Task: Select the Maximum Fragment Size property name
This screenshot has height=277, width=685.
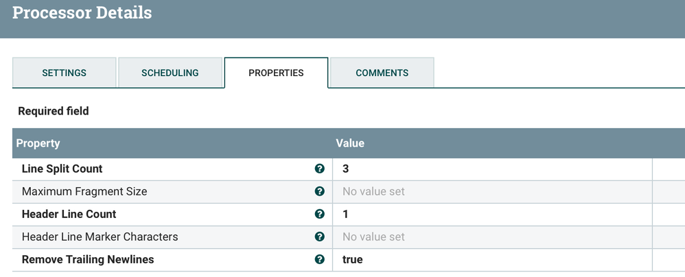Action: [x=84, y=191]
